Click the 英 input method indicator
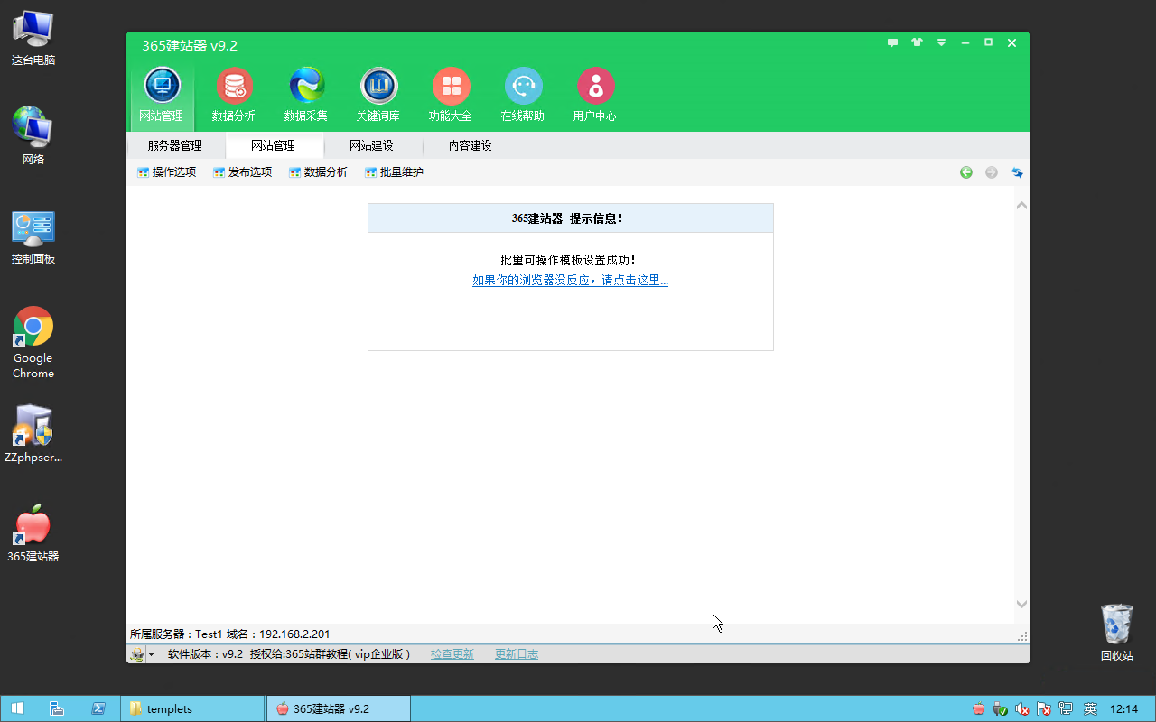The image size is (1156, 722). tap(1090, 709)
